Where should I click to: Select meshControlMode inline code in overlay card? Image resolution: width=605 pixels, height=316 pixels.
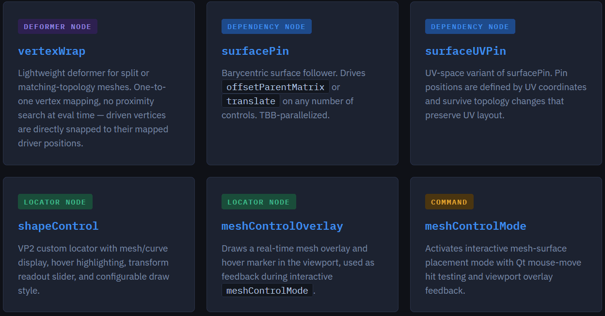tap(267, 291)
